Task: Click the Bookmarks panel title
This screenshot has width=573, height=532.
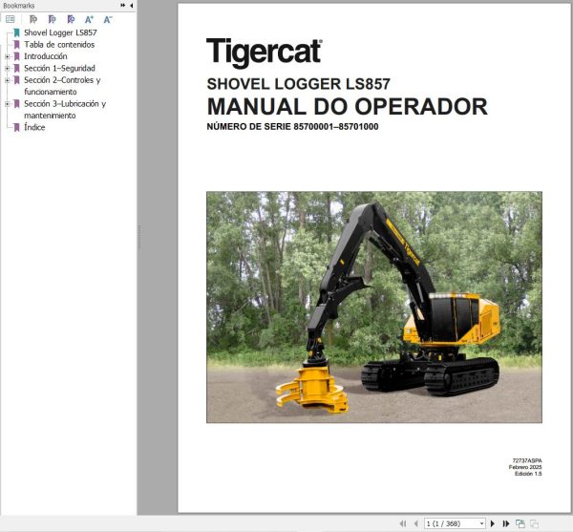Action: click(x=19, y=6)
